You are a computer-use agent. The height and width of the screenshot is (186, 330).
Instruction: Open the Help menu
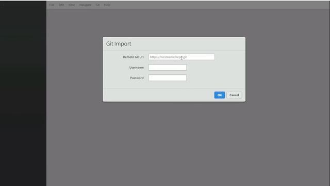pos(107,5)
